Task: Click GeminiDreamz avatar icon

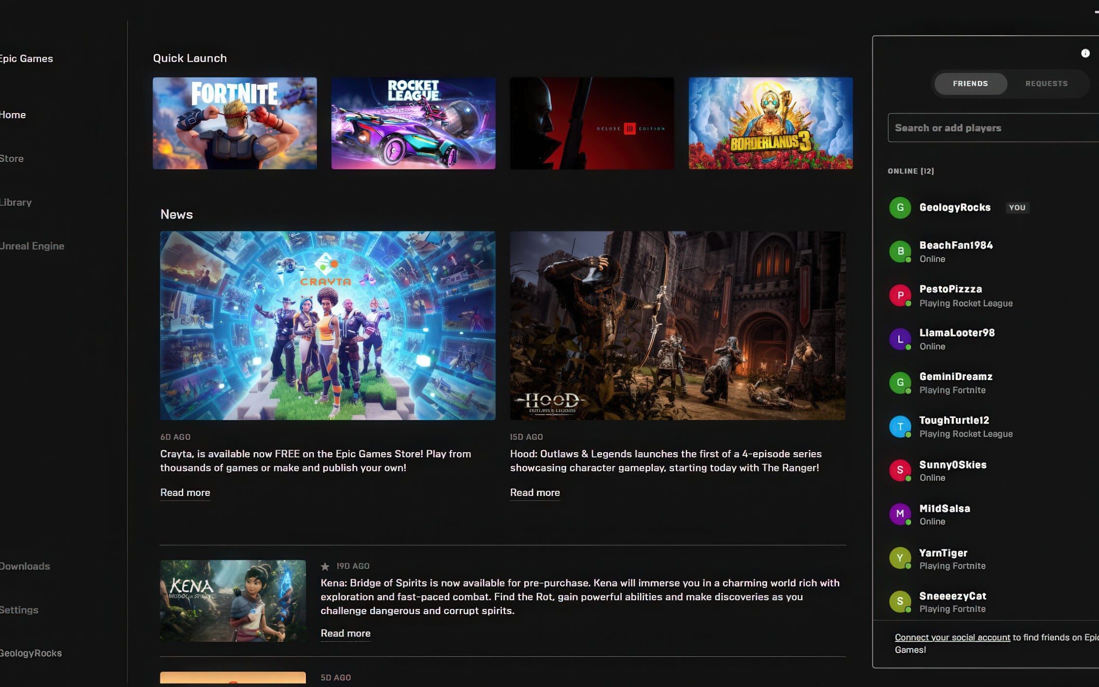Action: tap(900, 383)
